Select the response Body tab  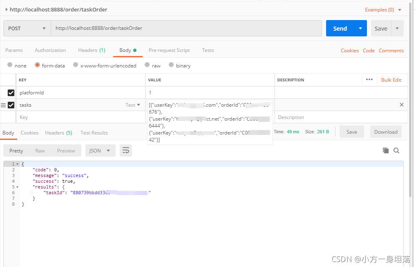click(x=8, y=133)
